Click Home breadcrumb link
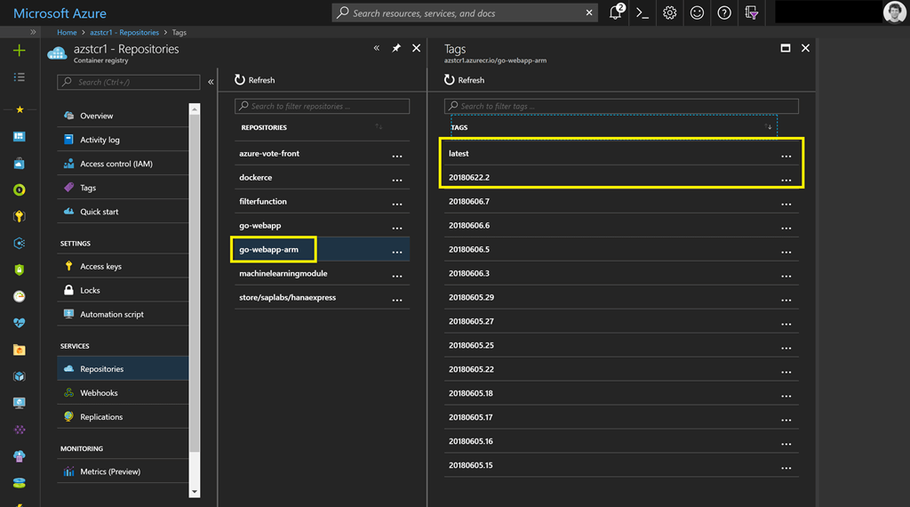910x507 pixels. (67, 32)
